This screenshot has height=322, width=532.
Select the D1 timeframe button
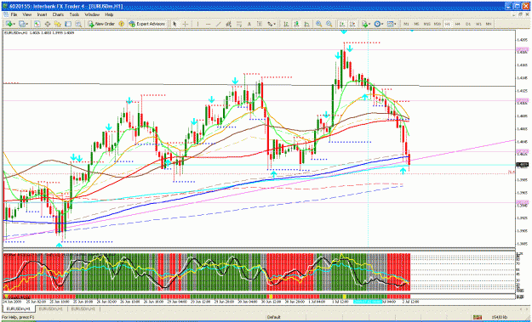coord(468,24)
